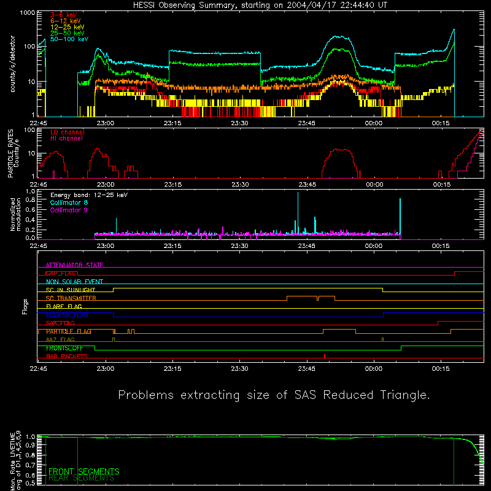Image resolution: width=491 pixels, height=491 pixels.
Task: Click the 'GAP_FLAG' flag label
Action: click(x=61, y=273)
